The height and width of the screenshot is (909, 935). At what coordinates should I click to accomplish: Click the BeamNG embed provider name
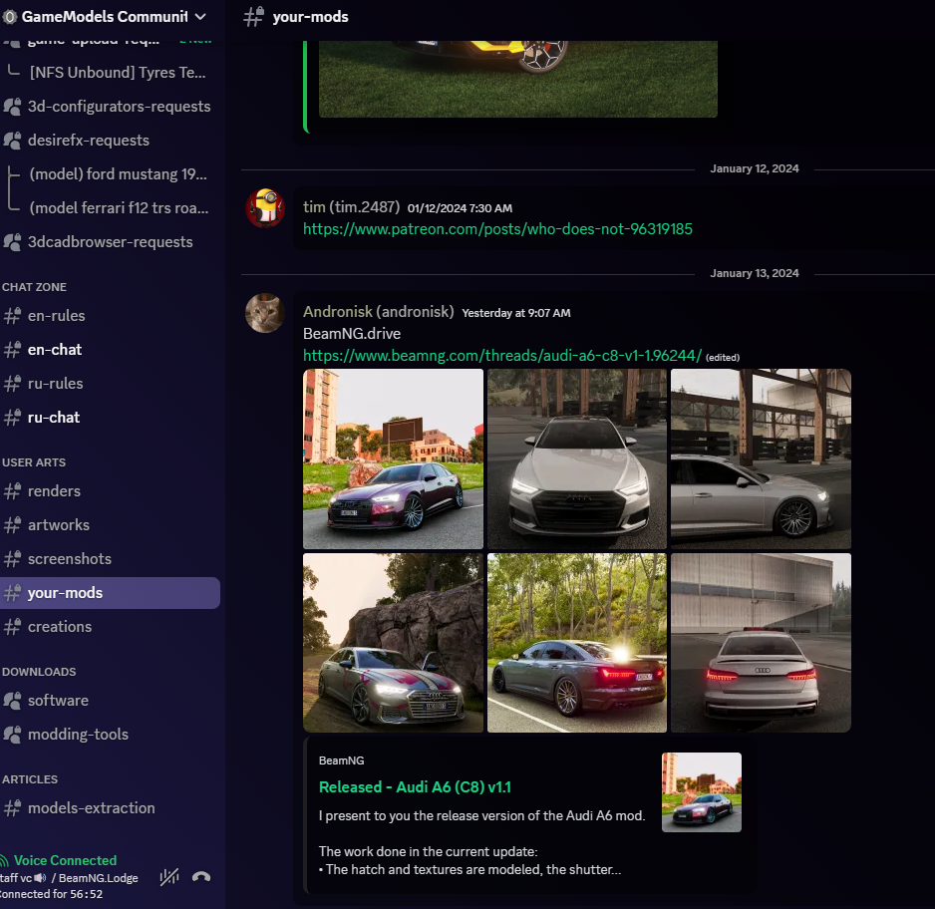point(341,760)
